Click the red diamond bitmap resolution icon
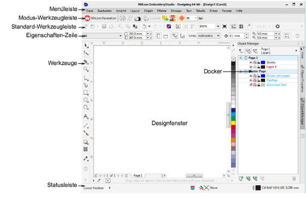 [181, 19]
